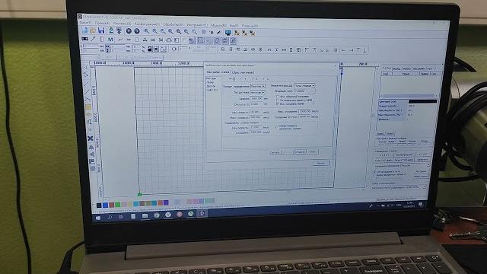Click the blue monitor preview icon
The height and width of the screenshot is (274, 487).
coord(228,33)
